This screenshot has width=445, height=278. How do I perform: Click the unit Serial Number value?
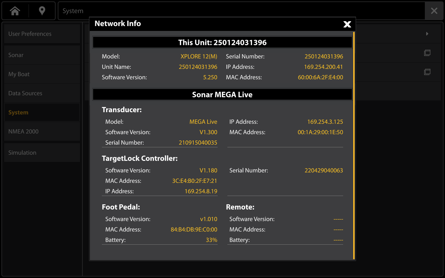324,56
